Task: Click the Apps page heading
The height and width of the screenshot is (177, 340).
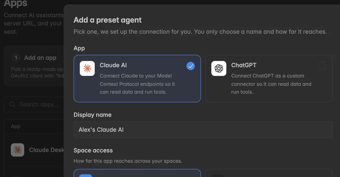Action: coord(16,3)
